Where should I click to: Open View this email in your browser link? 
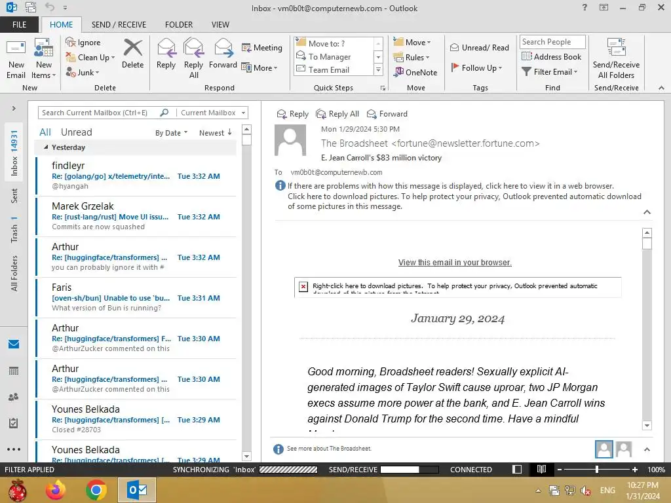[x=455, y=262]
